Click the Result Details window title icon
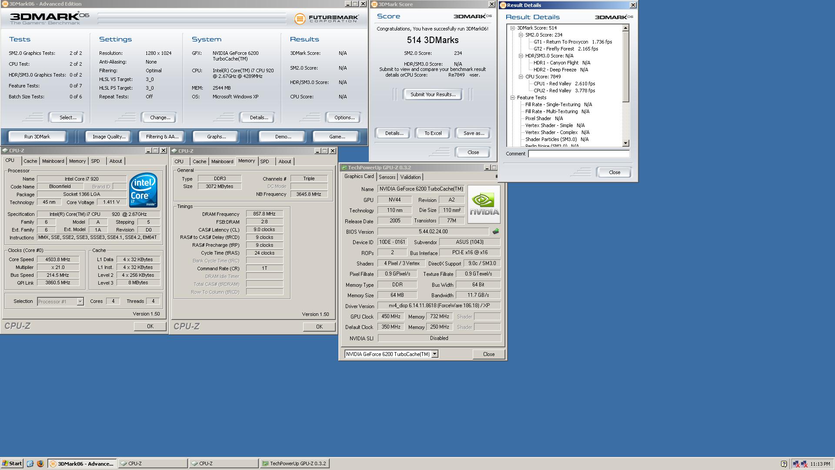 click(x=503, y=5)
